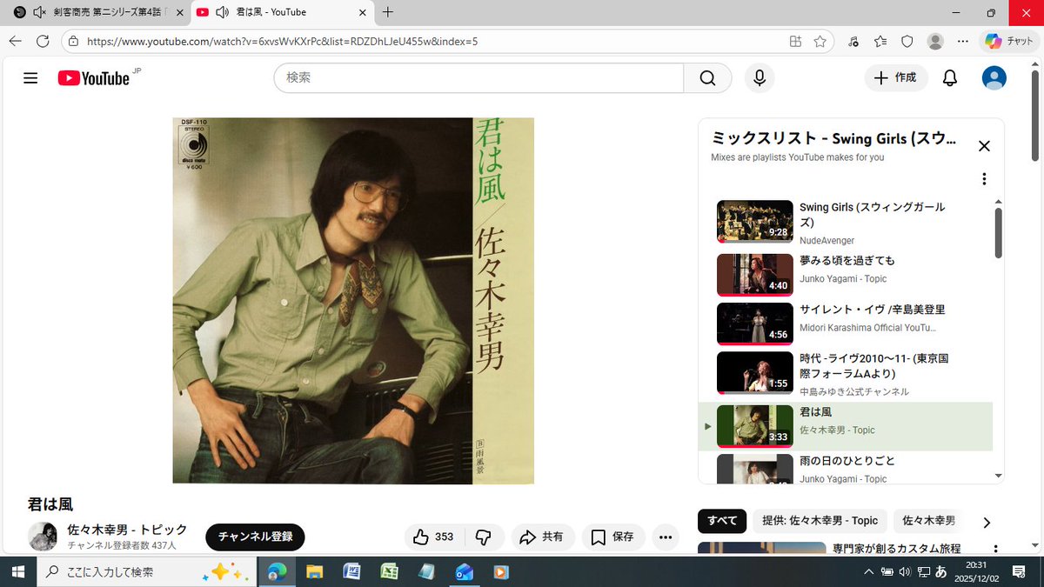Click the チャンネル登録 subscribe button
This screenshot has height=587, width=1044.
pyautogui.click(x=255, y=537)
